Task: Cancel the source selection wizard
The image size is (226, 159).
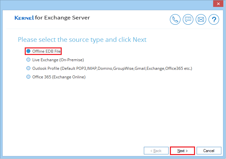Action: tap(209, 151)
